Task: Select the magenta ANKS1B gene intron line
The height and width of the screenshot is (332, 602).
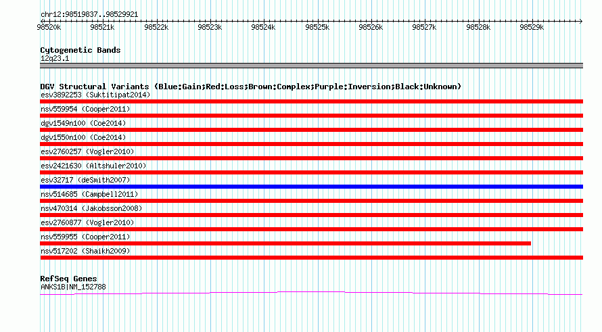Action: click(311, 293)
